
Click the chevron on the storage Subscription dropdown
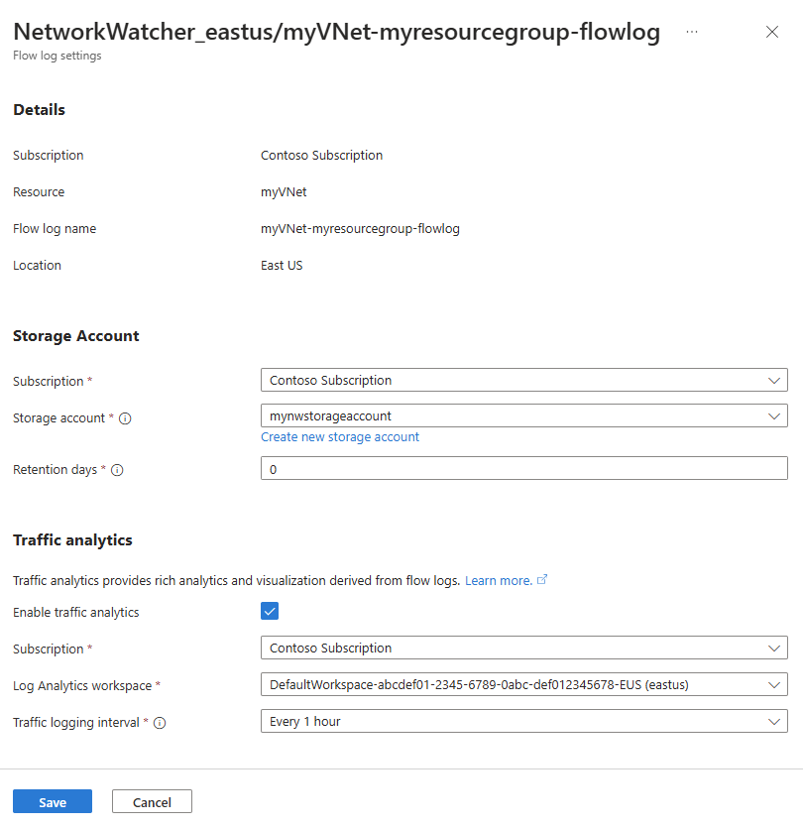(774, 380)
